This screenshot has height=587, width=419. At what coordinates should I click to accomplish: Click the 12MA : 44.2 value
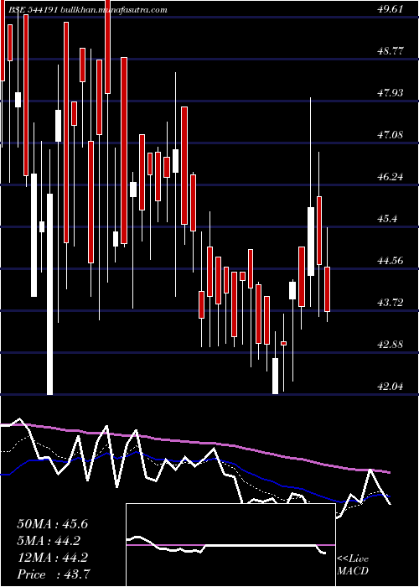tap(52, 558)
